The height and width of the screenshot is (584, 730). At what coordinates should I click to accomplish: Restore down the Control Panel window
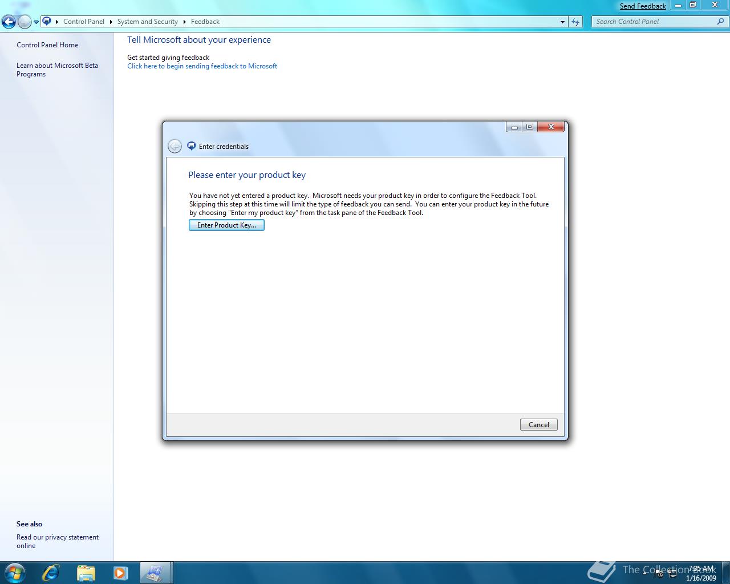point(693,5)
